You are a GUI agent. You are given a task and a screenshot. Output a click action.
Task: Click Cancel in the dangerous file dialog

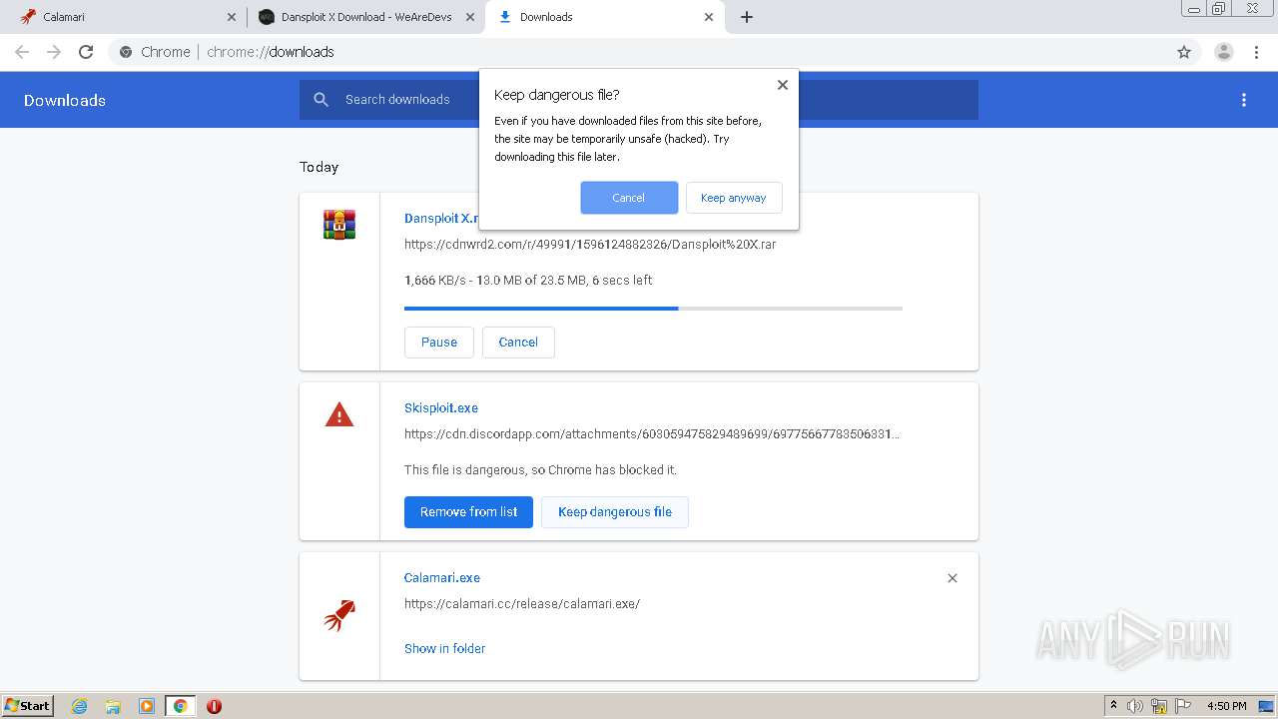629,198
